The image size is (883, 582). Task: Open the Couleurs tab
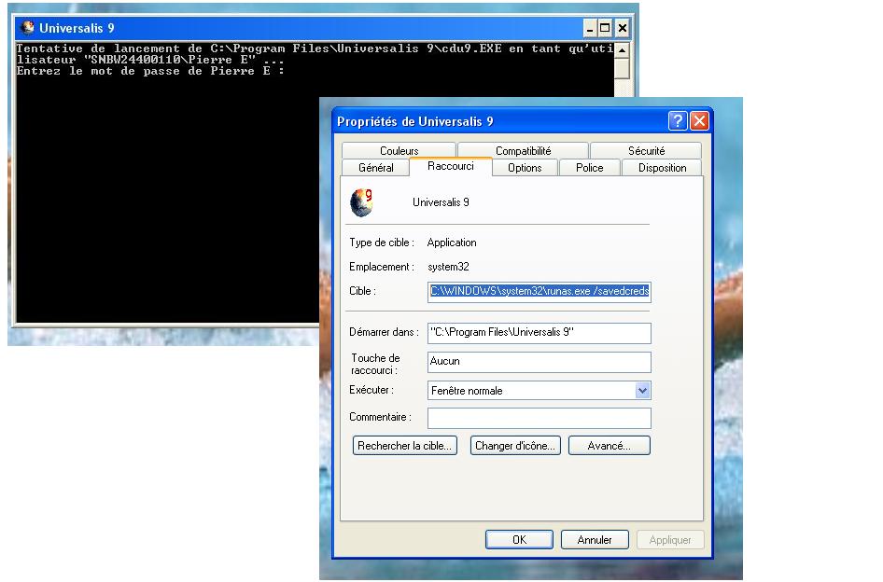[399, 151]
